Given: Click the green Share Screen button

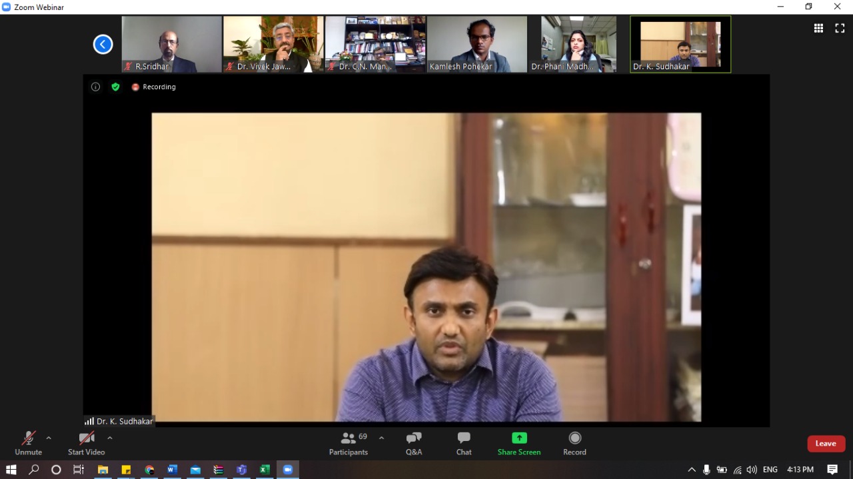Looking at the screenshot, I should (x=519, y=443).
